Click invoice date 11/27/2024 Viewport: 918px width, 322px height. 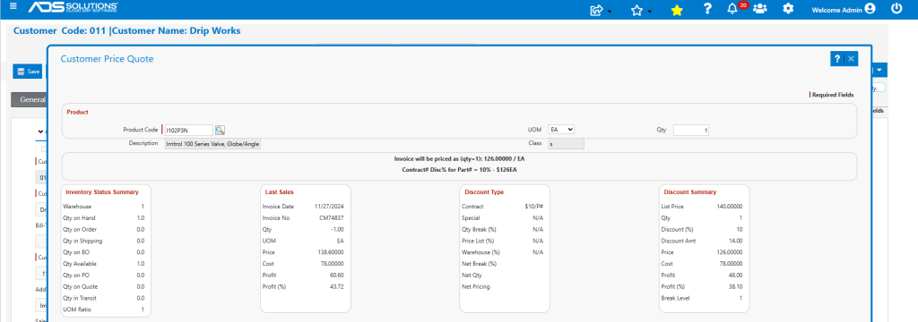tap(329, 207)
